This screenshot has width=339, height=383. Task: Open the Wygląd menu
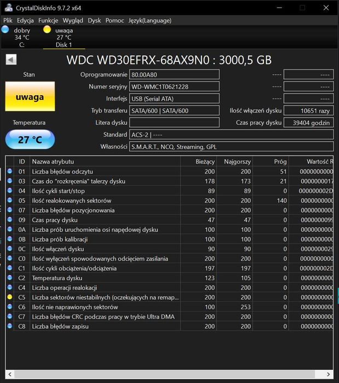point(73,21)
